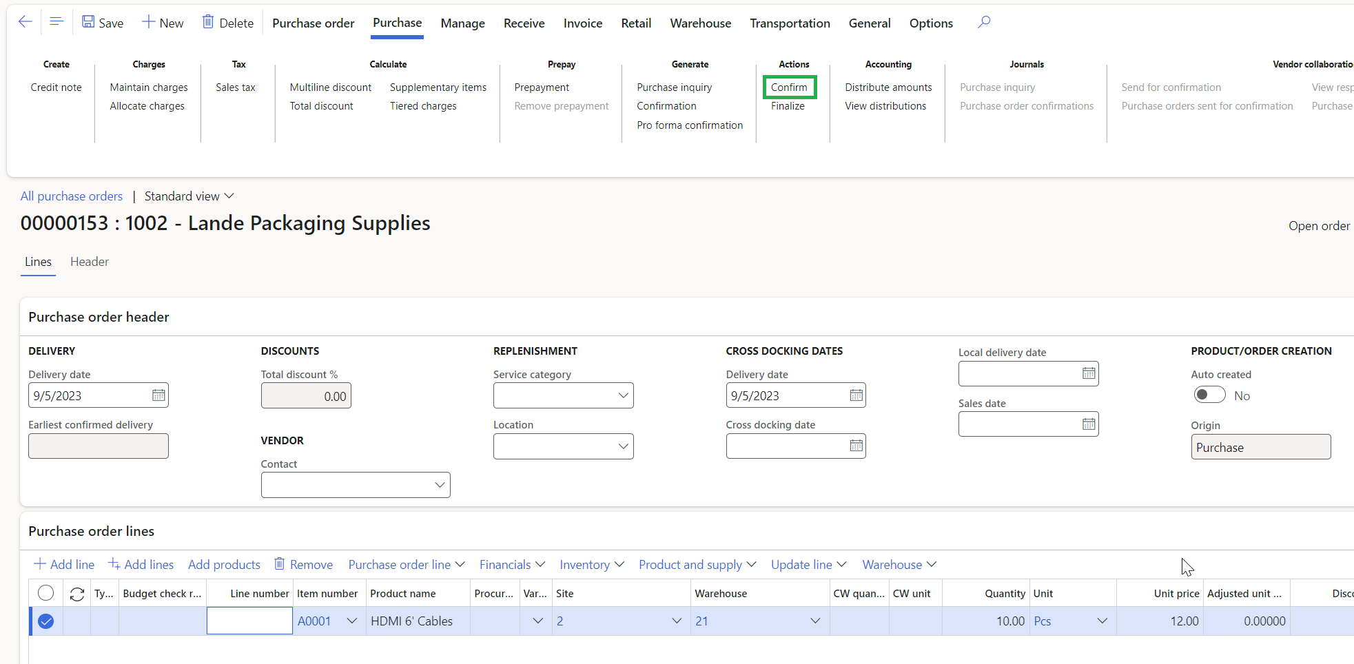Click the select-all checkbox in the lines grid
The width and height of the screenshot is (1354, 664).
coord(45,592)
